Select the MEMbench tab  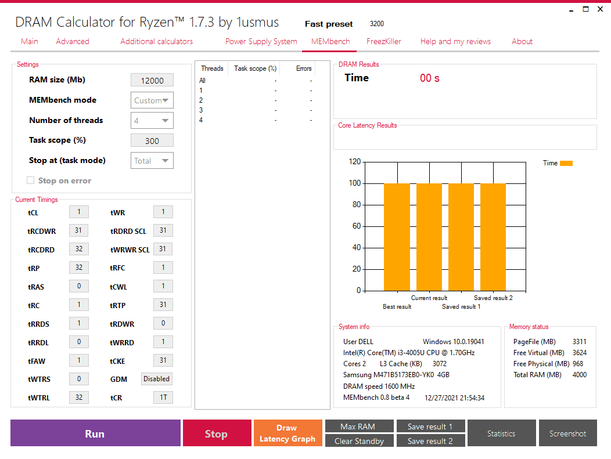(330, 41)
